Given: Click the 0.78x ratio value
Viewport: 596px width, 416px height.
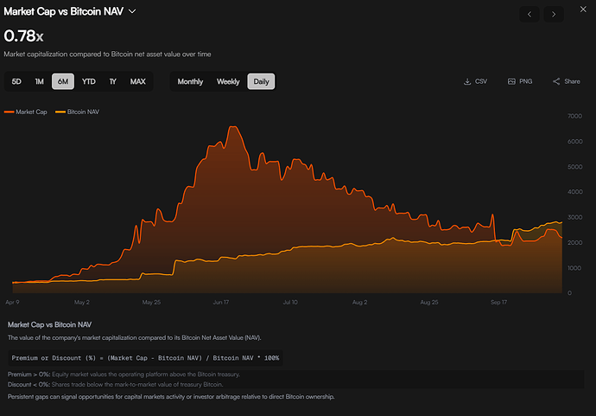Looking at the screenshot, I should coord(23,36).
